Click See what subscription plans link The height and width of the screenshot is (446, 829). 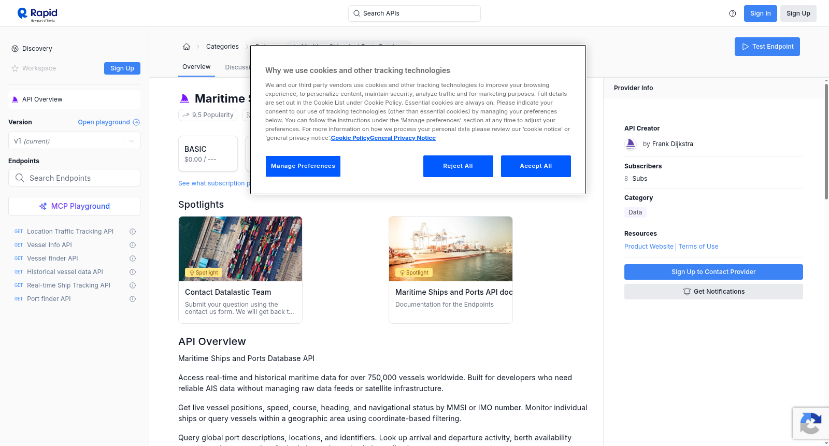(214, 183)
